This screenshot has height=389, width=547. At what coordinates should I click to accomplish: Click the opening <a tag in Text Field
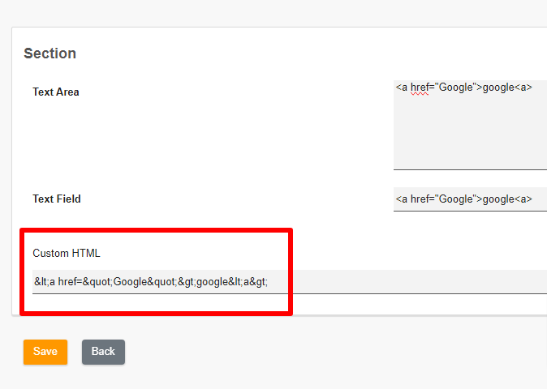coord(402,199)
